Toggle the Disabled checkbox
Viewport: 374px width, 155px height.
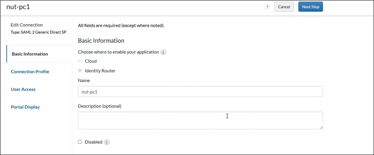click(80, 142)
